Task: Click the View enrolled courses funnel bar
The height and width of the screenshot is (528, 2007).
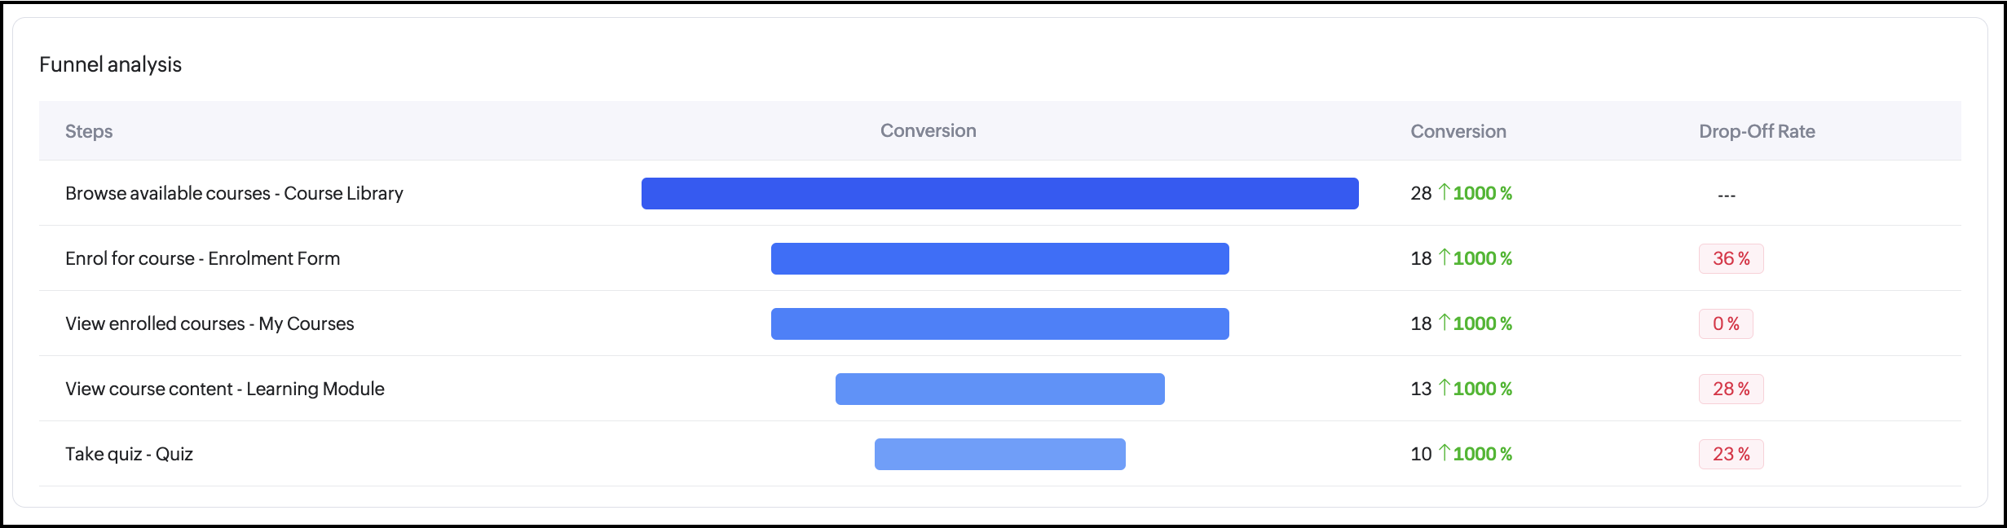Action: [999, 324]
